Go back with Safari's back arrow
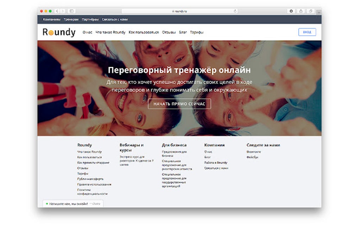Viewport: 359px width, 225px height. click(57, 11)
